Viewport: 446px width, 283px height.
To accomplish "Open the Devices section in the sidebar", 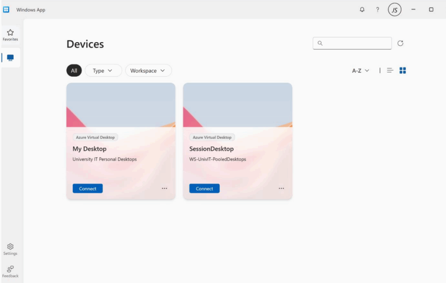I will (10, 57).
